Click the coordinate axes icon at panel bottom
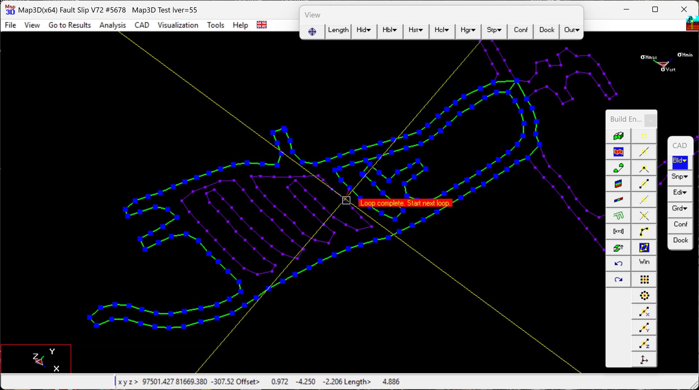Viewport: 699px width, 390px height. coord(644,359)
